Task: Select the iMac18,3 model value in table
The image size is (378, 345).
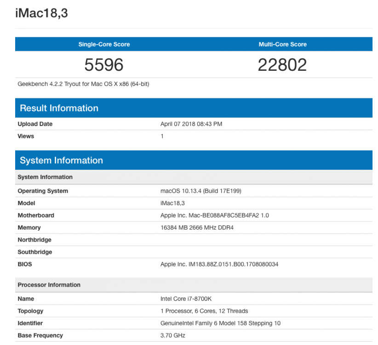Action: tap(172, 203)
